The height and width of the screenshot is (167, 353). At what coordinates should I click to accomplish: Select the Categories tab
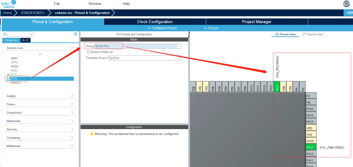click(11, 40)
